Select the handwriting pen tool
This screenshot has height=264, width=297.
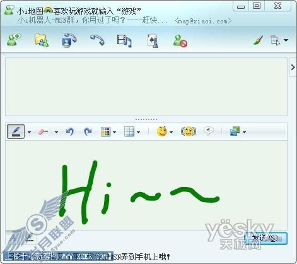pos(16,131)
